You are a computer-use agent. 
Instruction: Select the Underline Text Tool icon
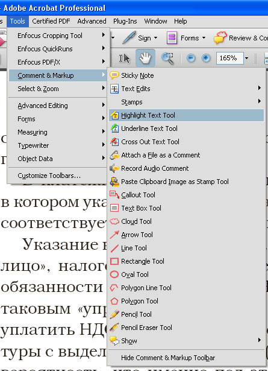pos(115,128)
